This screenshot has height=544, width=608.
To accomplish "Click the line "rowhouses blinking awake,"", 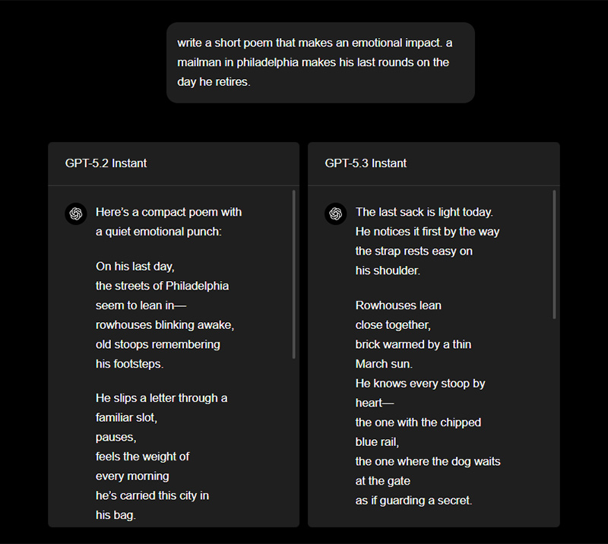I will pos(164,324).
